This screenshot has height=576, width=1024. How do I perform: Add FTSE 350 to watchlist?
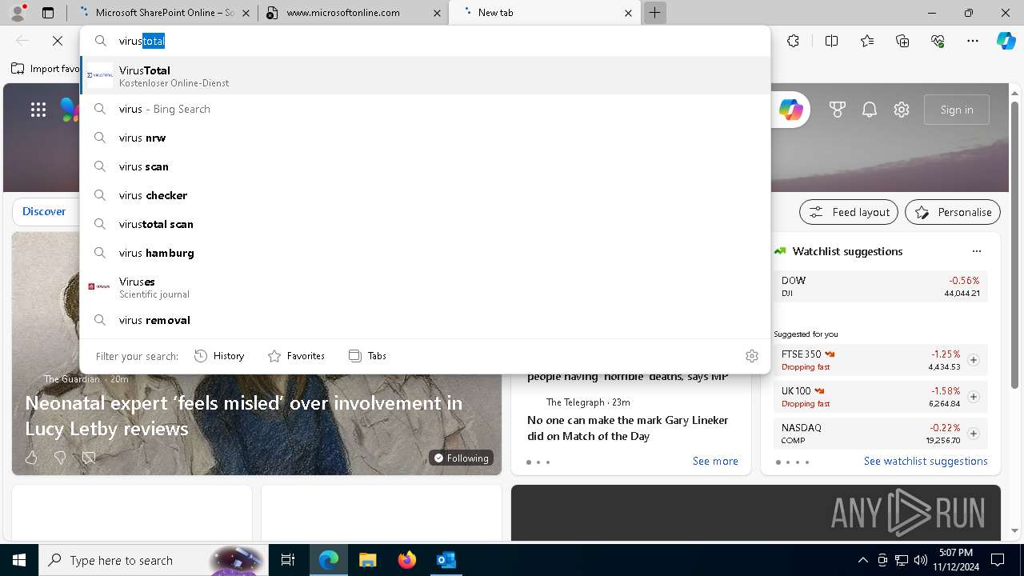click(973, 360)
